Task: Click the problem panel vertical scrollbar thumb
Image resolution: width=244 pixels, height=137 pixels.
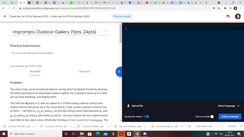Action: tap(121, 34)
